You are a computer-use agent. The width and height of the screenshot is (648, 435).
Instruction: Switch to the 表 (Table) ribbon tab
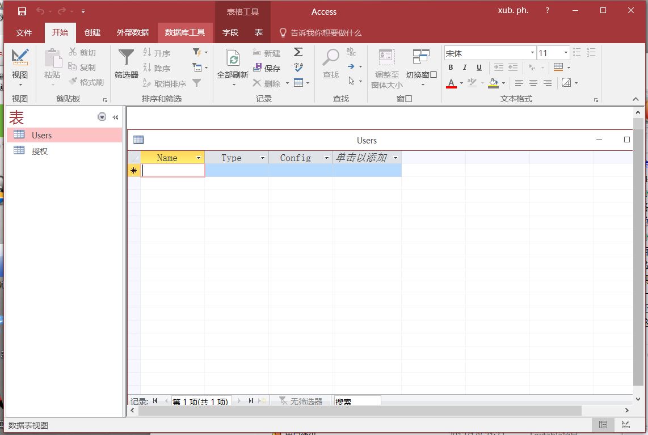coord(259,33)
